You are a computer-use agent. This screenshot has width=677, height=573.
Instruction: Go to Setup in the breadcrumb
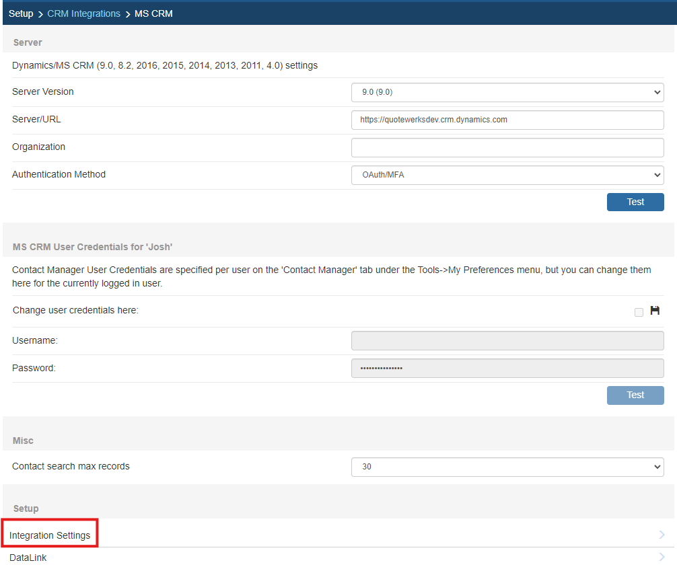point(21,14)
